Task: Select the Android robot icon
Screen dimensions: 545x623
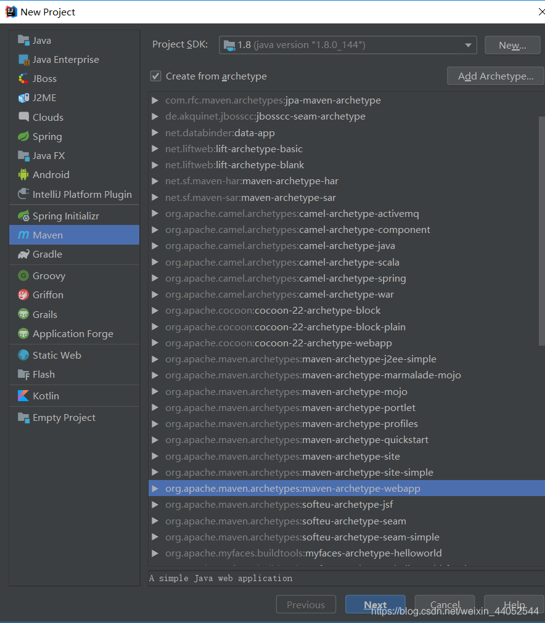Action: (x=23, y=175)
